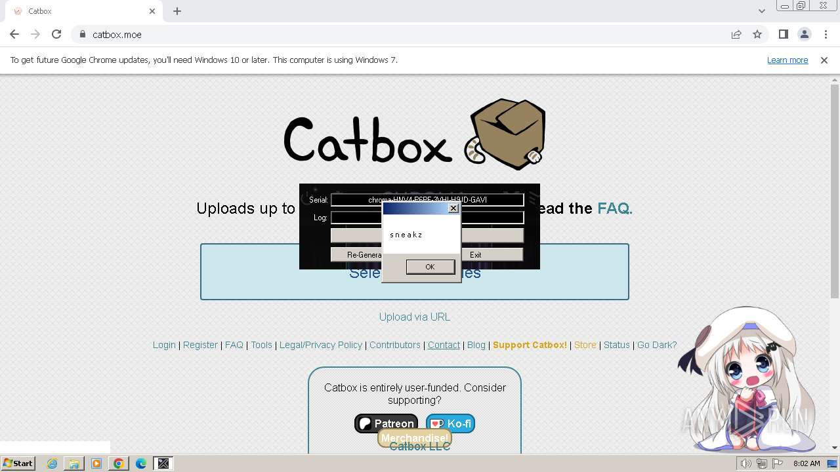Open the Merchandise! button
This screenshot has width=840, height=472.
(x=415, y=438)
